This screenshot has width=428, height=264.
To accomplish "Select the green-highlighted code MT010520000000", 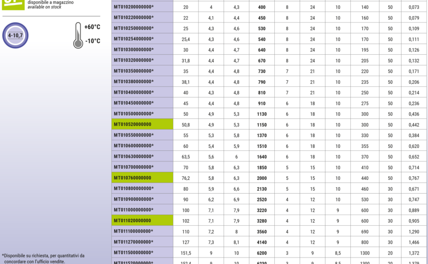I will coord(132,125).
